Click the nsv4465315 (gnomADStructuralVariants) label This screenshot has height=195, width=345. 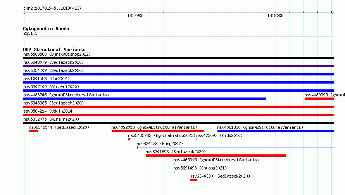[216, 160]
